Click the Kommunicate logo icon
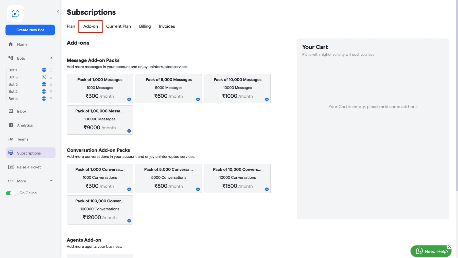Viewport: 458px width, 258px height. [x=15, y=14]
